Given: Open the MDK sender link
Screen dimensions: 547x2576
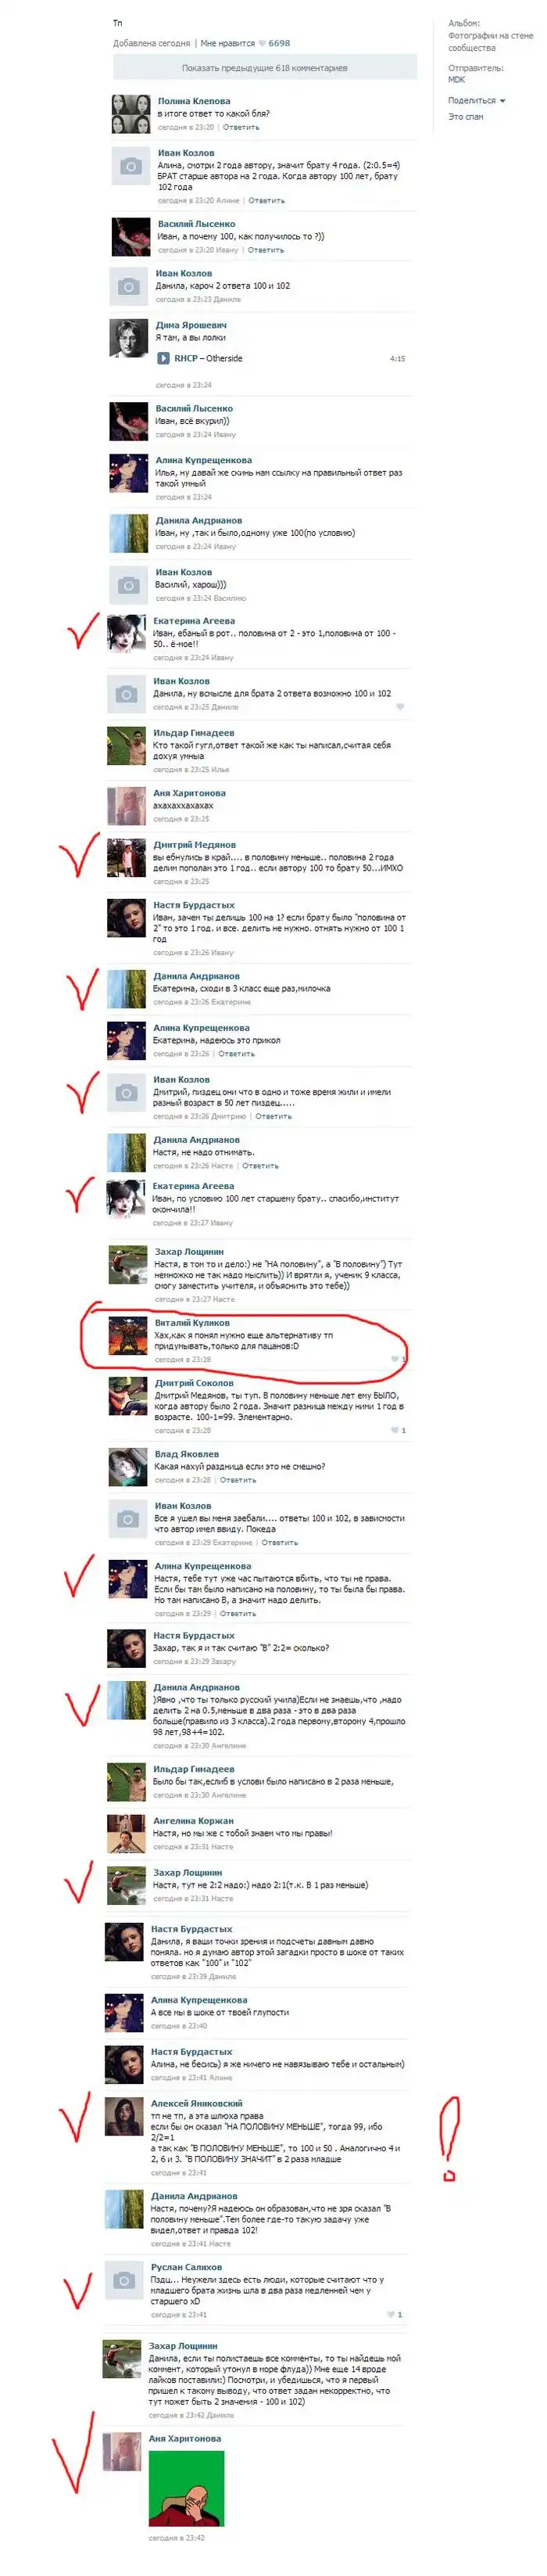Looking at the screenshot, I should click(x=456, y=79).
